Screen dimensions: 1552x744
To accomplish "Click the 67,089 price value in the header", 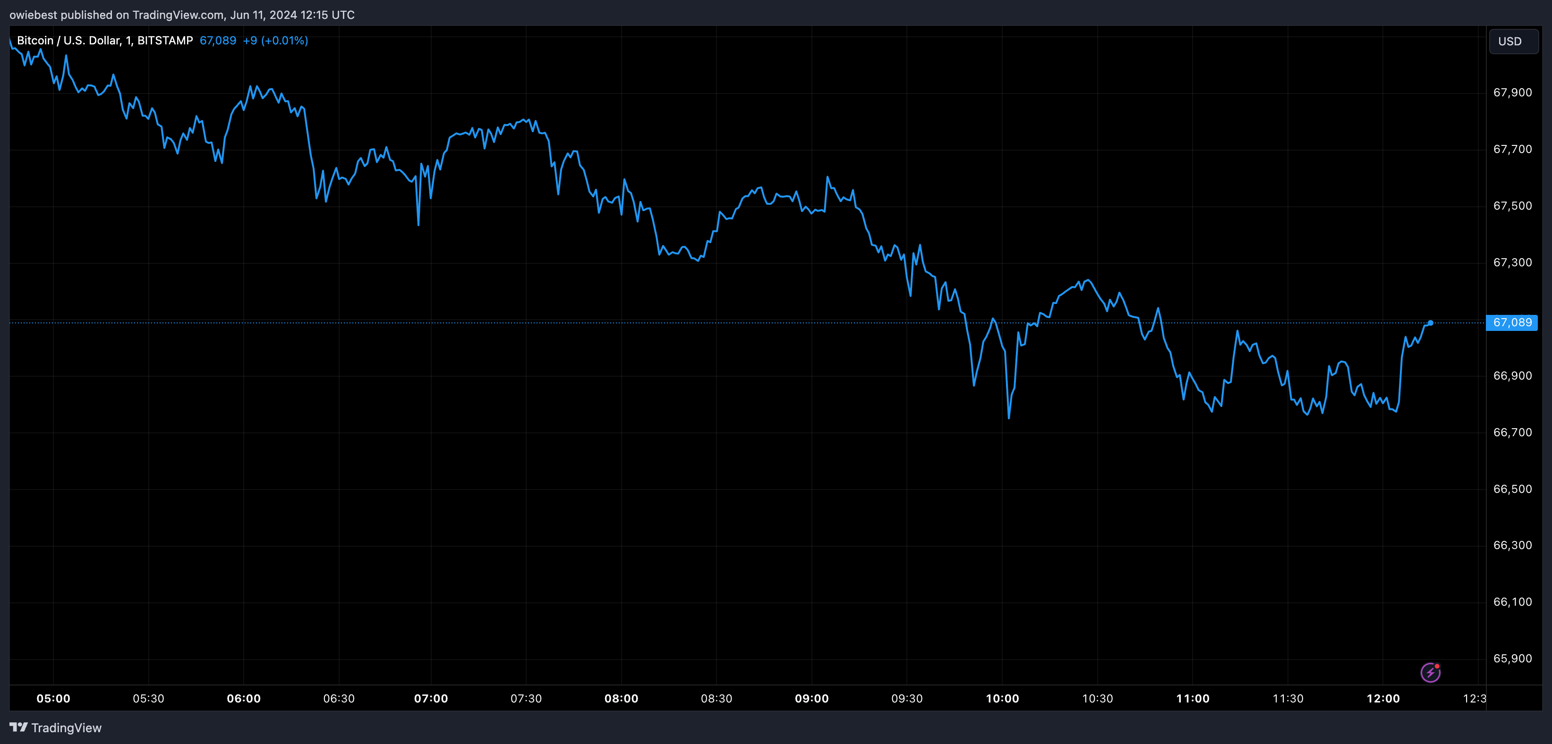I will 217,40.
